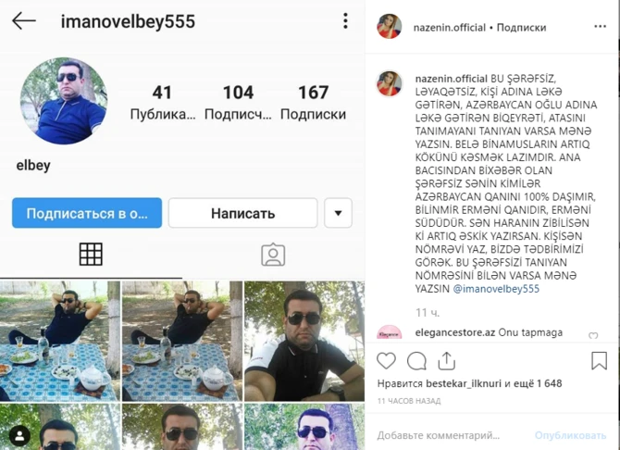The image size is (620, 450).
Task: Open the selfie thumbnail with black polo shirt
Action: tap(304, 341)
